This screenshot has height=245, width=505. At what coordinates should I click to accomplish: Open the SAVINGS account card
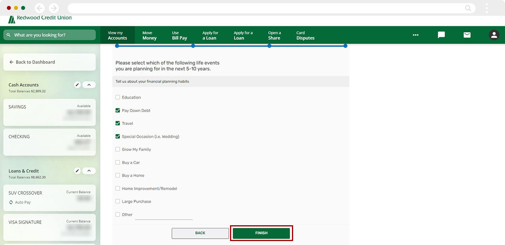(x=49, y=112)
